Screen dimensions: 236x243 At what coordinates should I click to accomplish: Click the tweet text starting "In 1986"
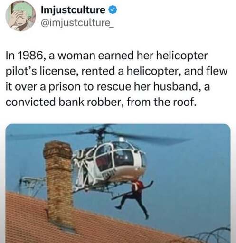click(x=116, y=79)
